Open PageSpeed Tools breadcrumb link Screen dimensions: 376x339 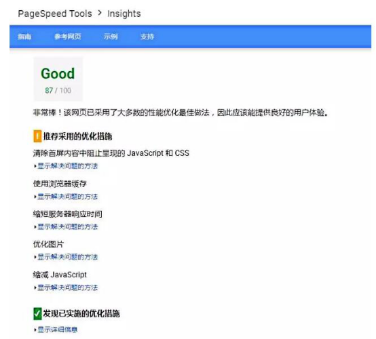(x=55, y=14)
